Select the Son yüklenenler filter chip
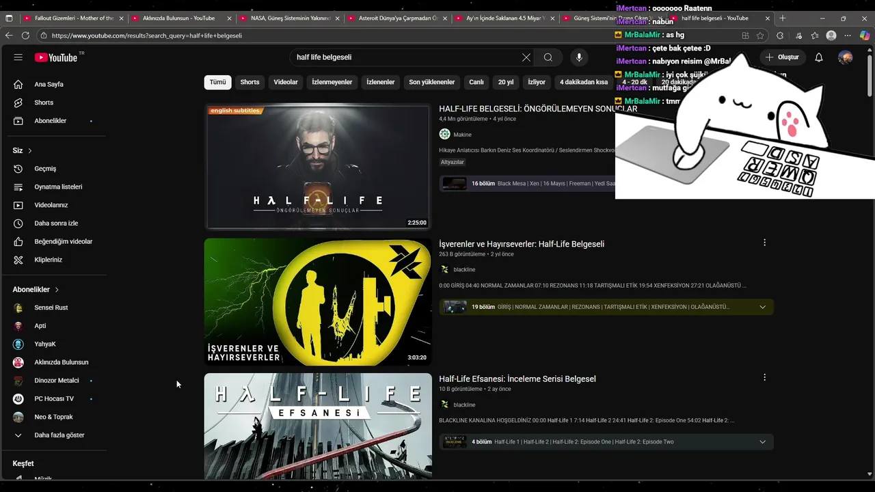Screen dimensions: 875x492 point(432,82)
